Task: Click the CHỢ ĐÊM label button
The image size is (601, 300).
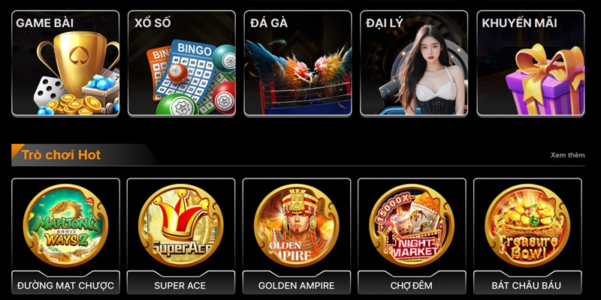Action: [412, 285]
